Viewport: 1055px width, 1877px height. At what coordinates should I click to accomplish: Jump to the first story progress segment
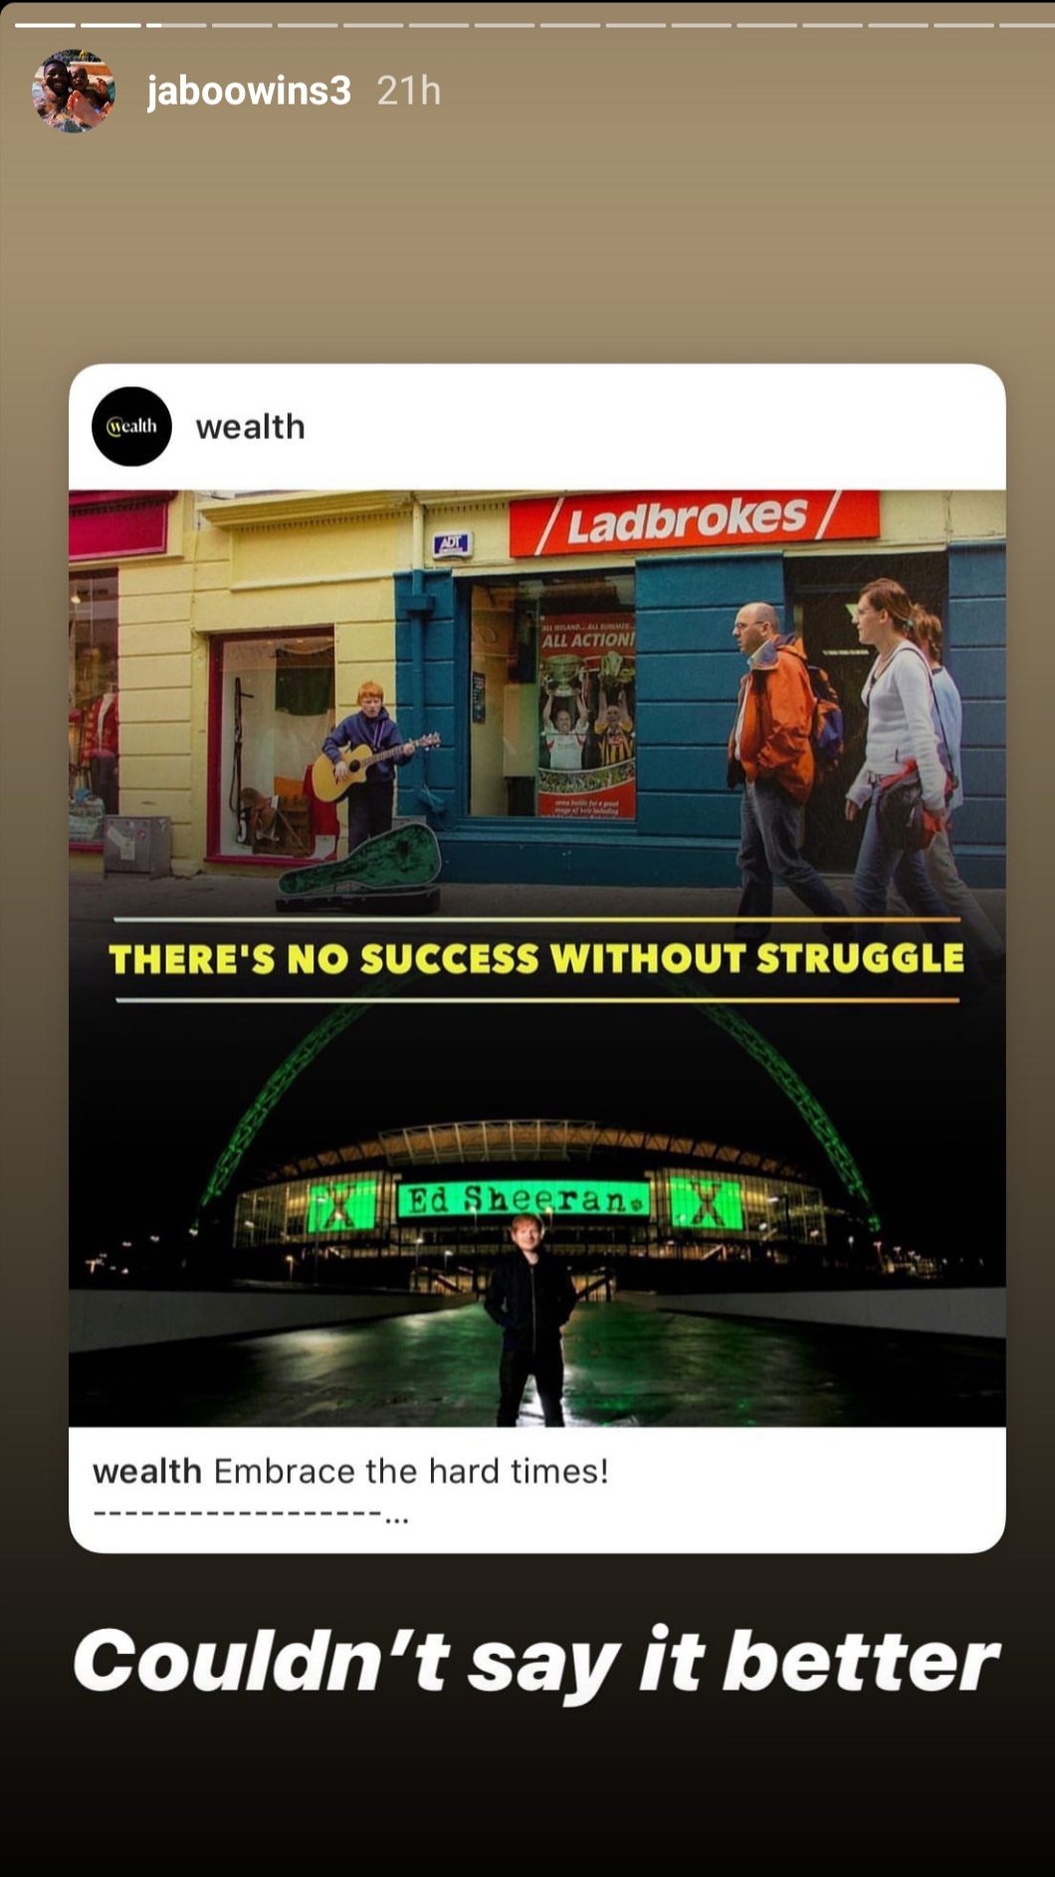tap(45, 25)
